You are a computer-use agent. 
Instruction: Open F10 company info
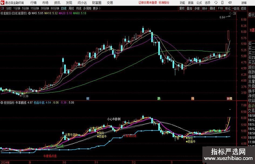point(220,8)
